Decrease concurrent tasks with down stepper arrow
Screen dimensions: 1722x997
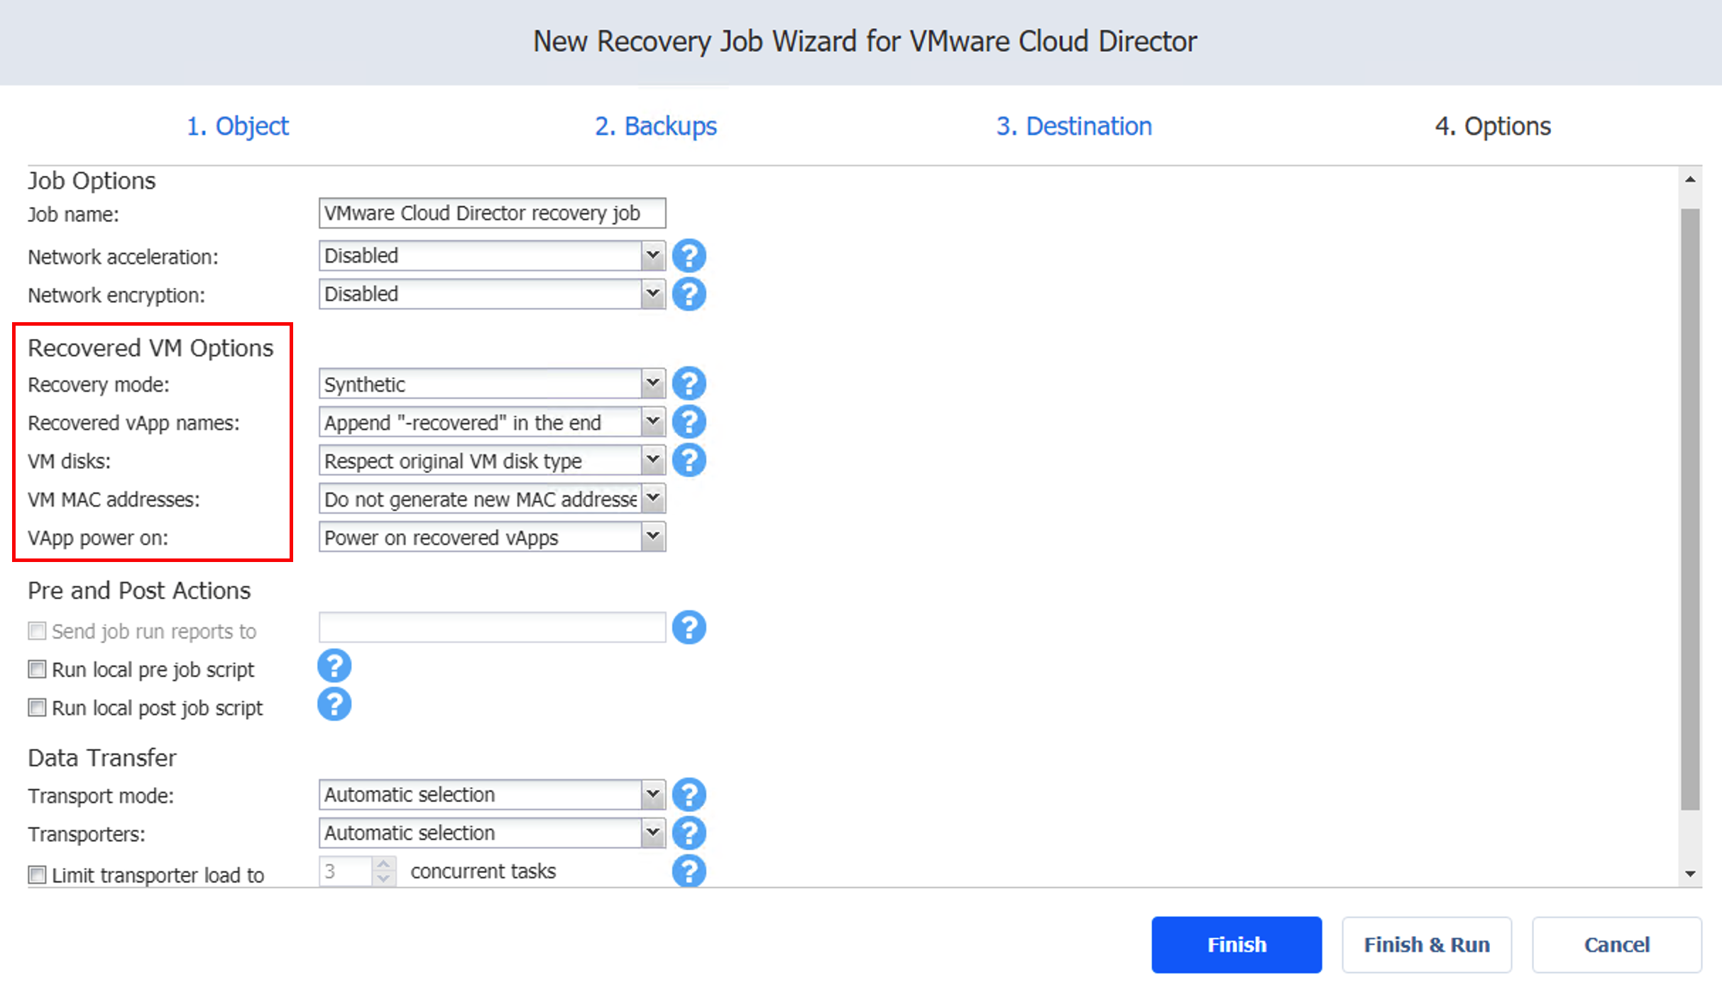[x=383, y=878]
